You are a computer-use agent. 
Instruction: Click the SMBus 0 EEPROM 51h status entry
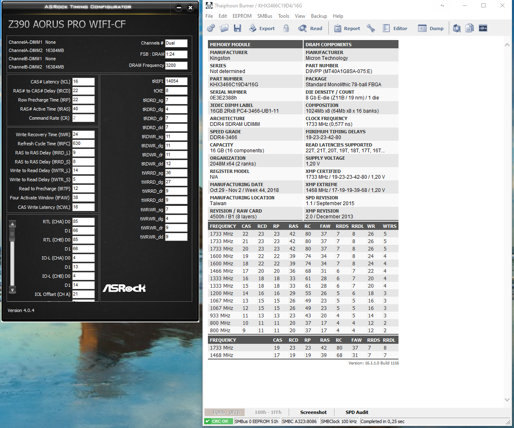pos(257,421)
